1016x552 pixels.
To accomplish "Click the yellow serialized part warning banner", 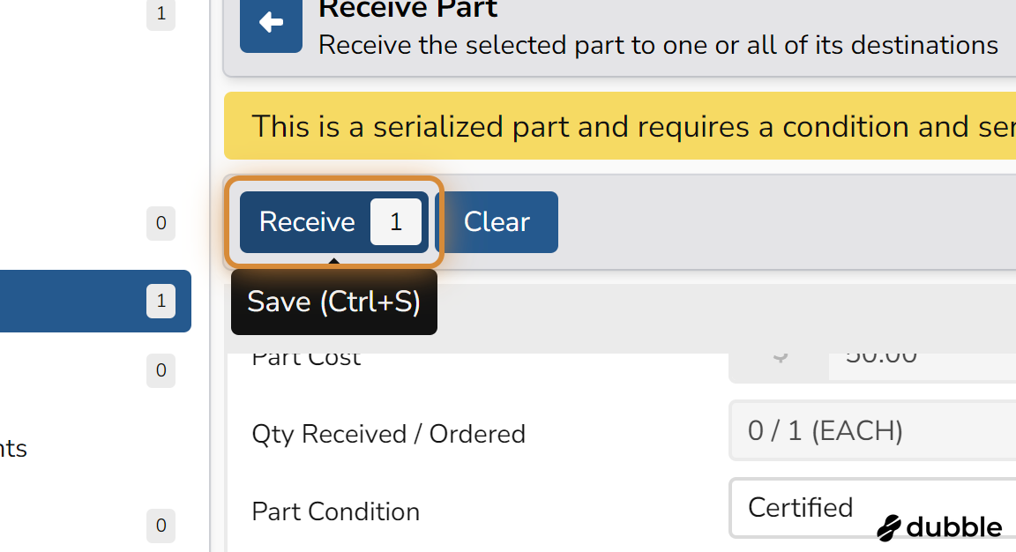I will pyautogui.click(x=620, y=126).
